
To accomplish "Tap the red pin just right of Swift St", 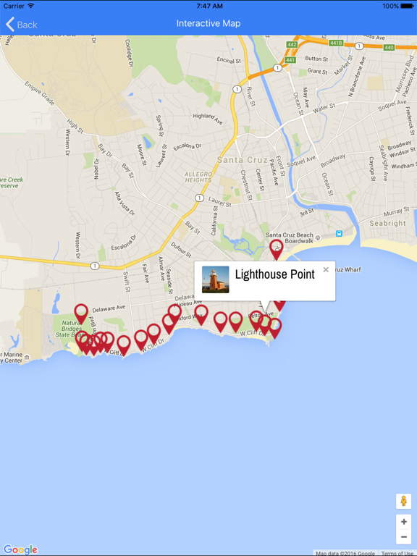I will [x=140, y=340].
